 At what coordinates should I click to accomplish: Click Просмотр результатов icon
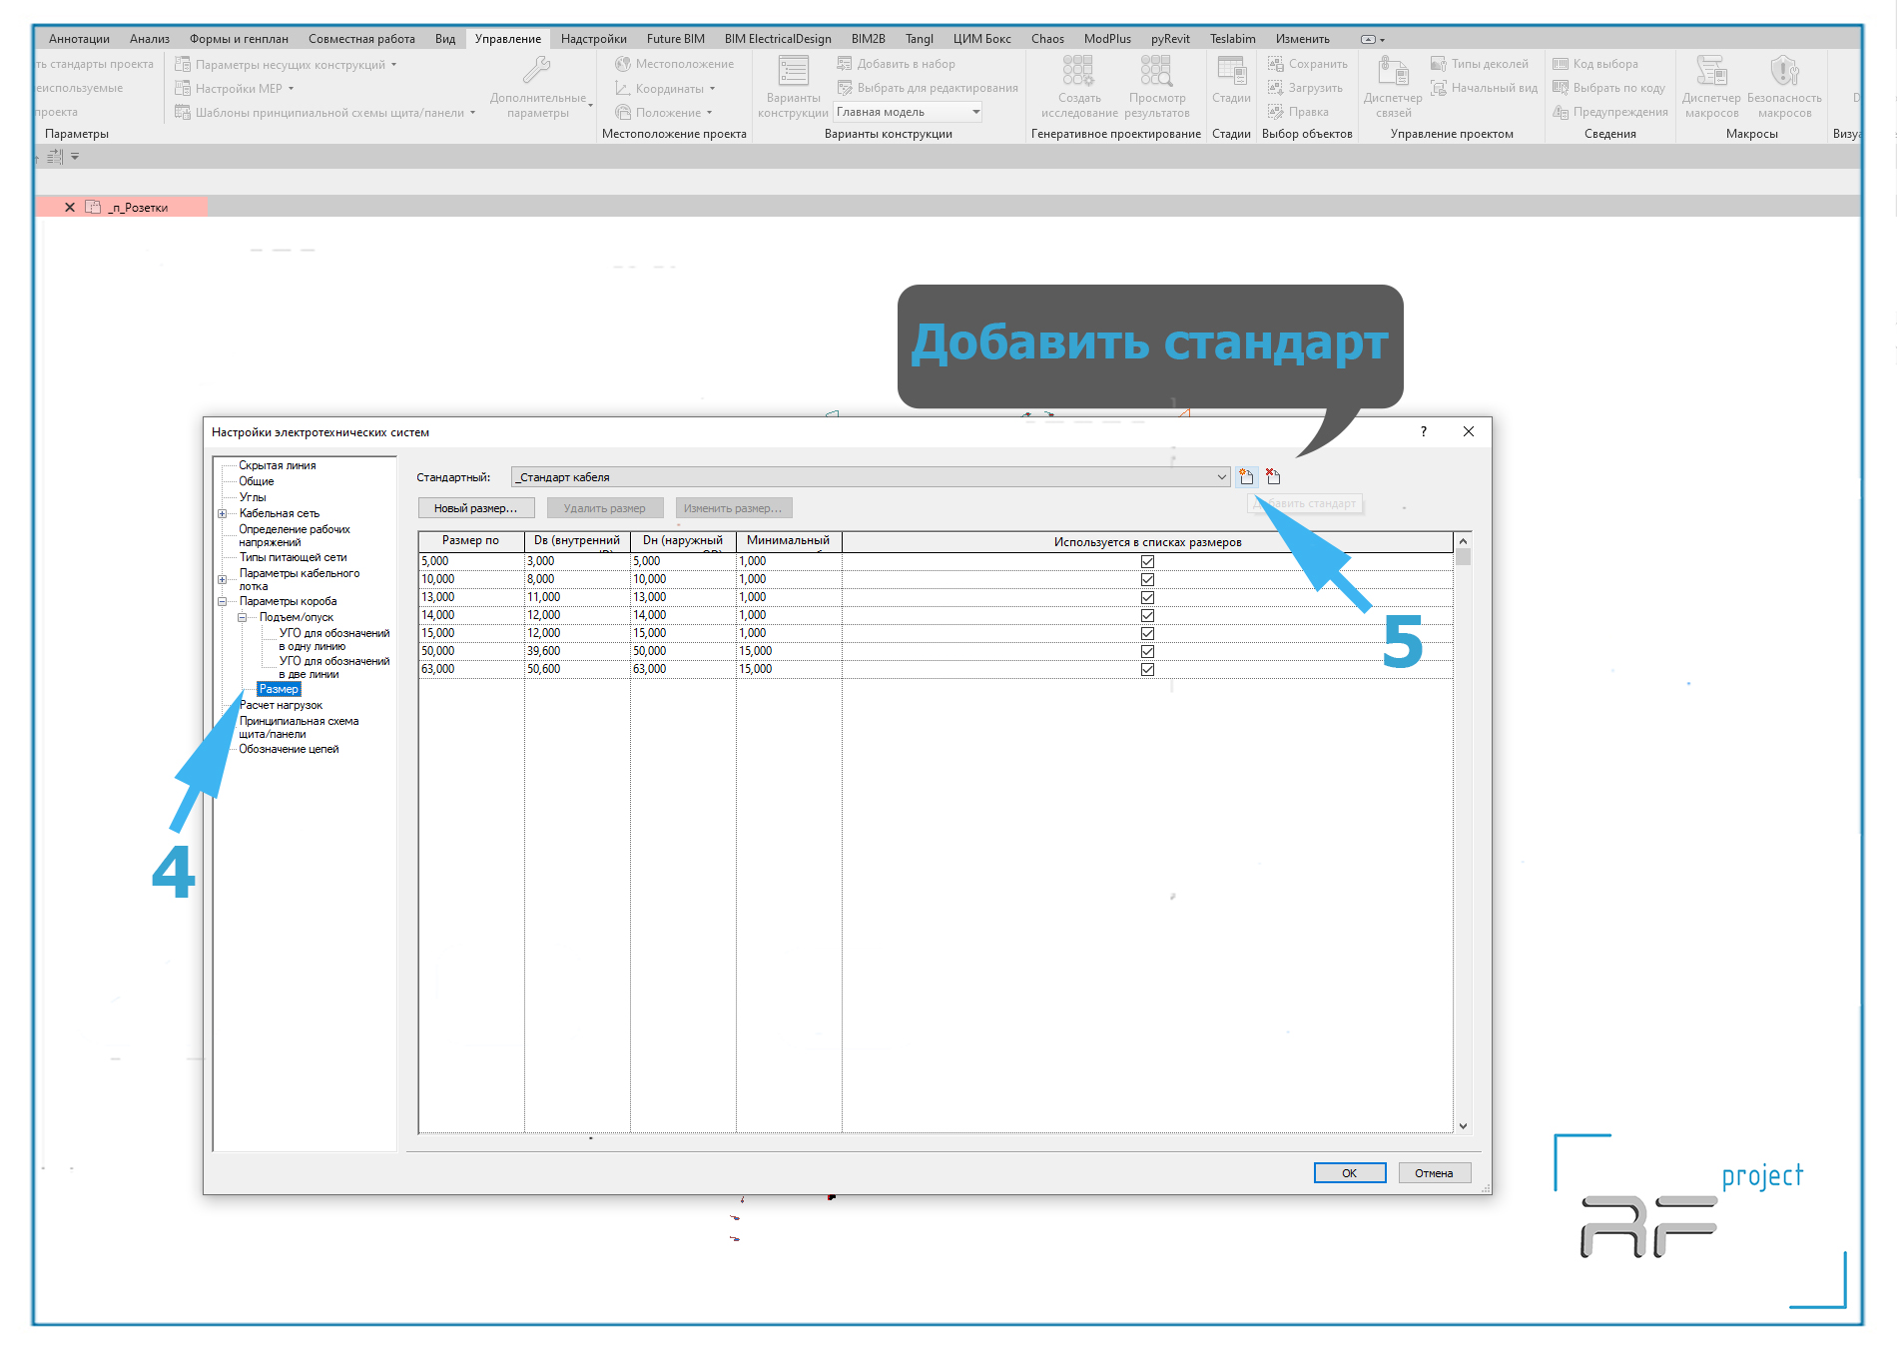coord(1157,88)
